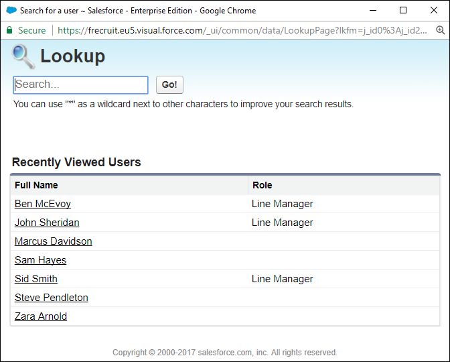Screen dimensions: 450x362
Task: Choose Marcus Davidson from the list
Action: pos(53,241)
